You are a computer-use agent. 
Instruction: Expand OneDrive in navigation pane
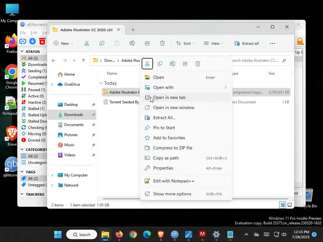pos(52,84)
